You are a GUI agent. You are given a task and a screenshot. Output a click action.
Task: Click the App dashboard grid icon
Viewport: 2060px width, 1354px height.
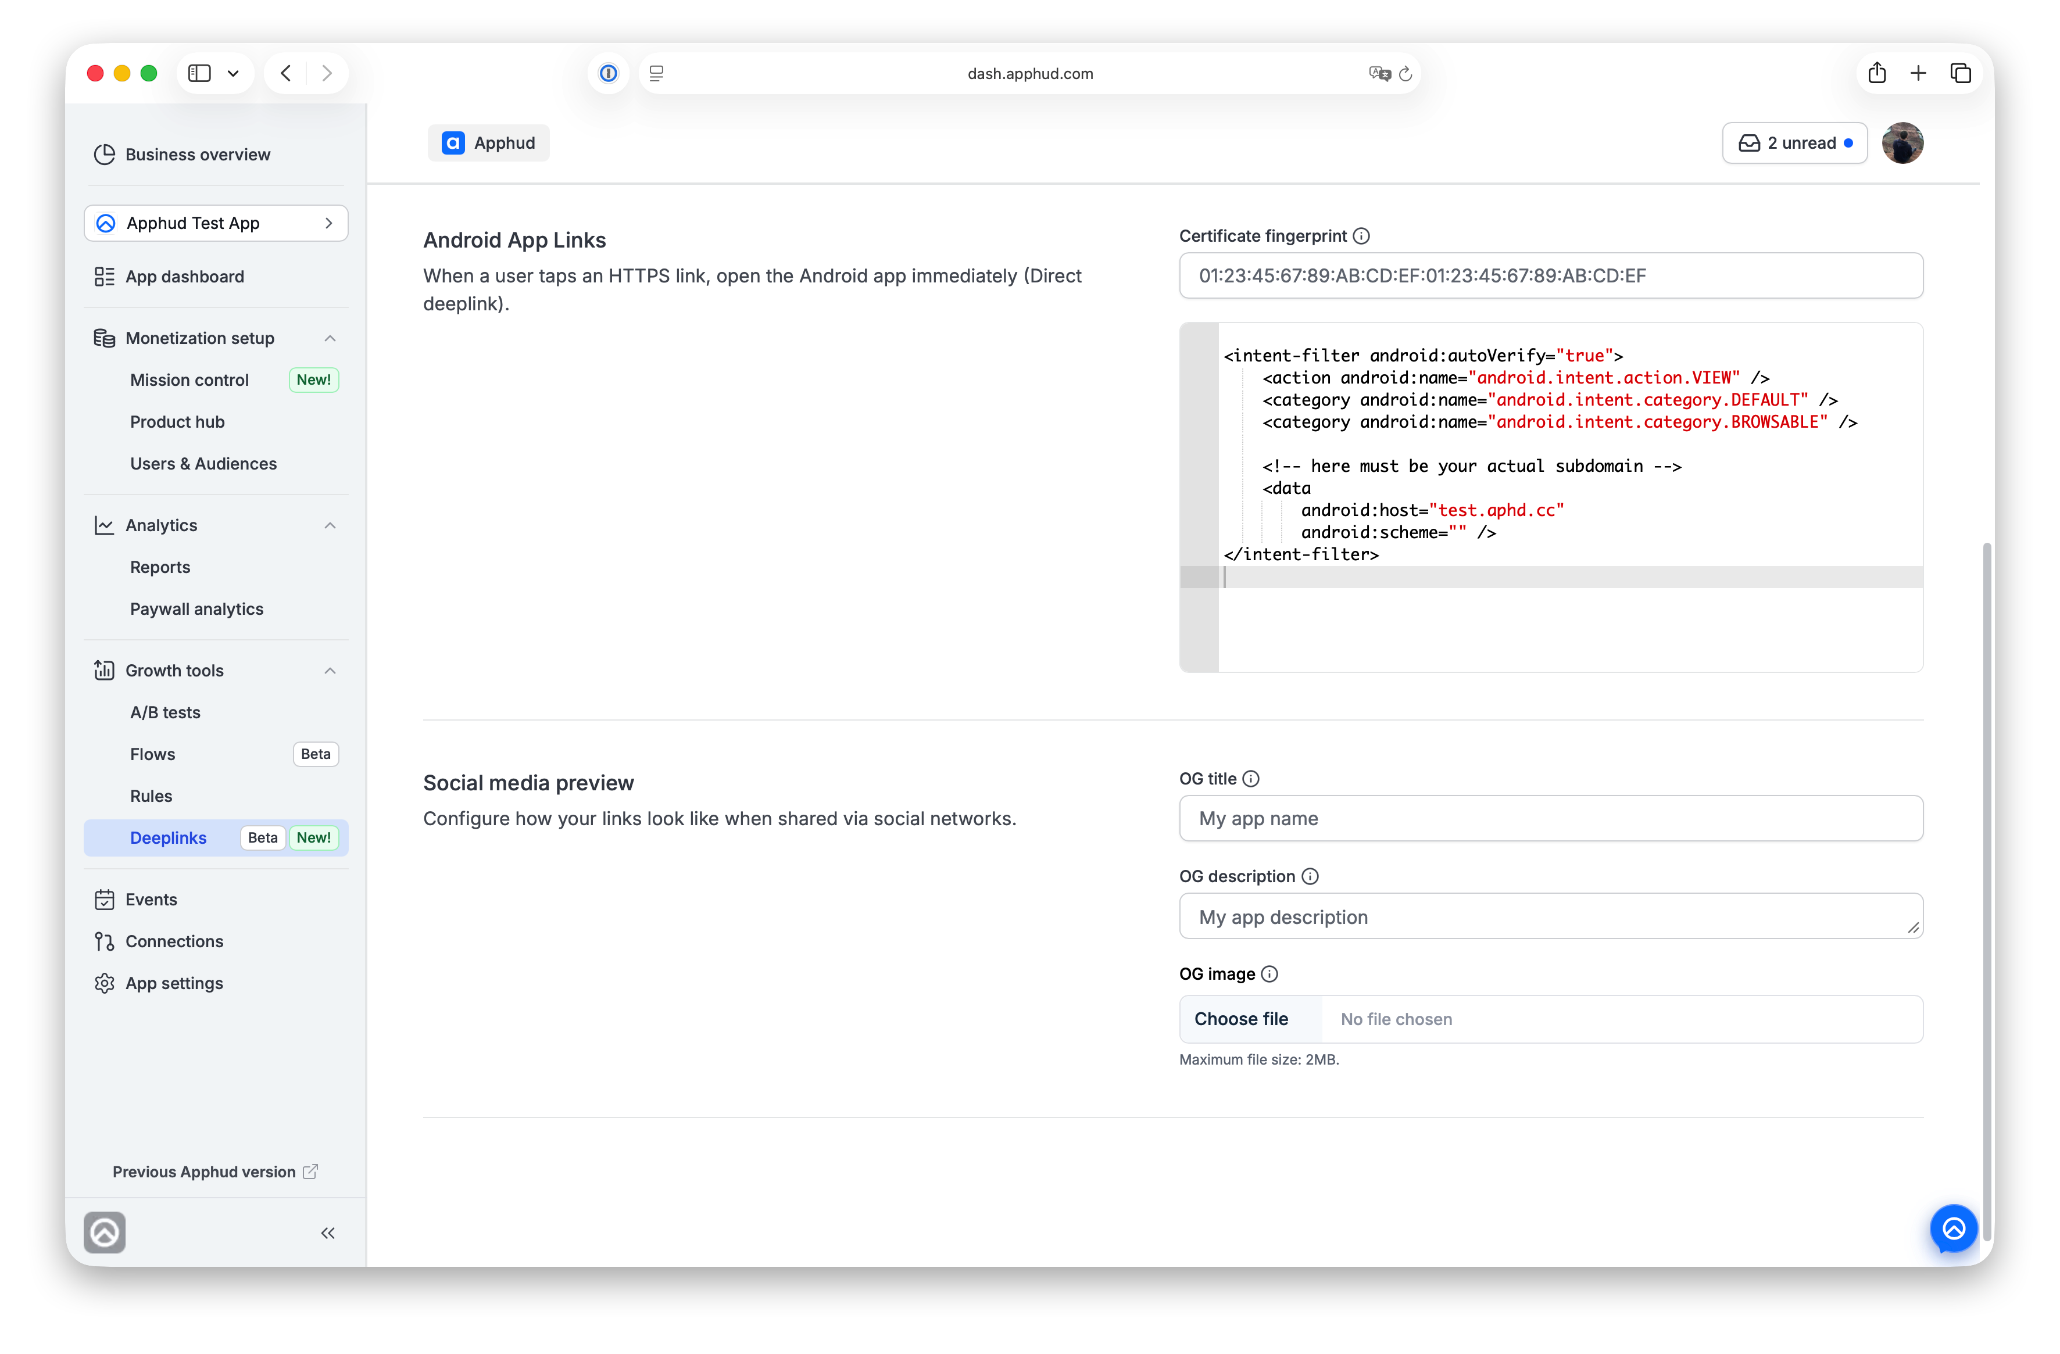coord(104,276)
